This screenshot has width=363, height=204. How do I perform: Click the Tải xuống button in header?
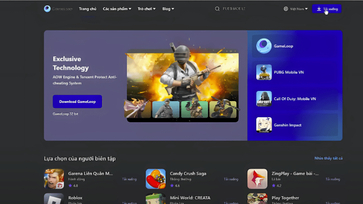pyautogui.click(x=327, y=9)
